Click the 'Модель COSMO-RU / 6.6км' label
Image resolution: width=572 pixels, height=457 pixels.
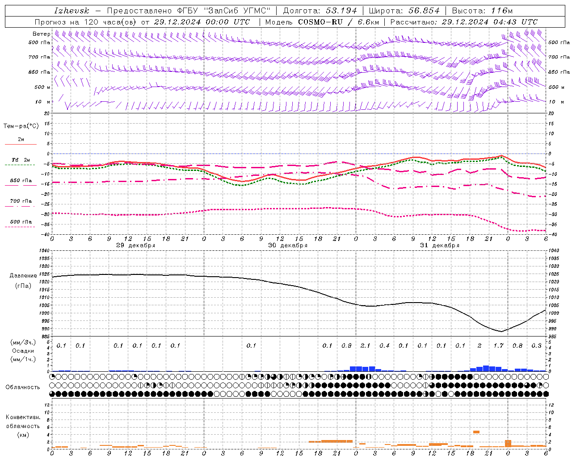click(322, 22)
